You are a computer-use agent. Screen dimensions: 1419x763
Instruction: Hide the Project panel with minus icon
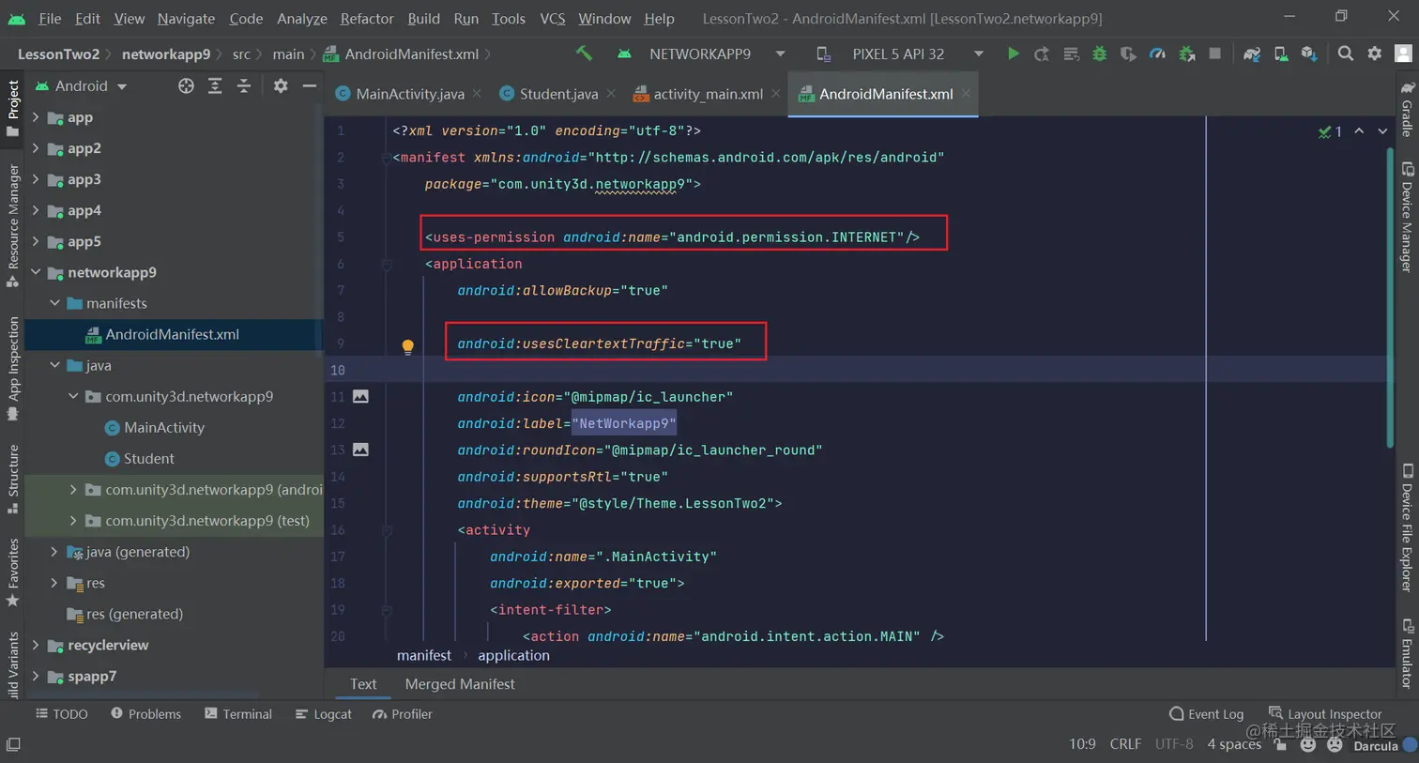pos(309,85)
